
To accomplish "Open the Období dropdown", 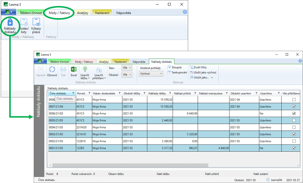I will (127, 74).
